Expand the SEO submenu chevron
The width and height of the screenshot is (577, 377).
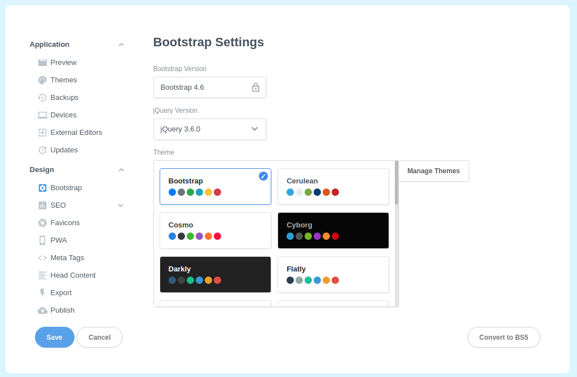[x=121, y=205]
